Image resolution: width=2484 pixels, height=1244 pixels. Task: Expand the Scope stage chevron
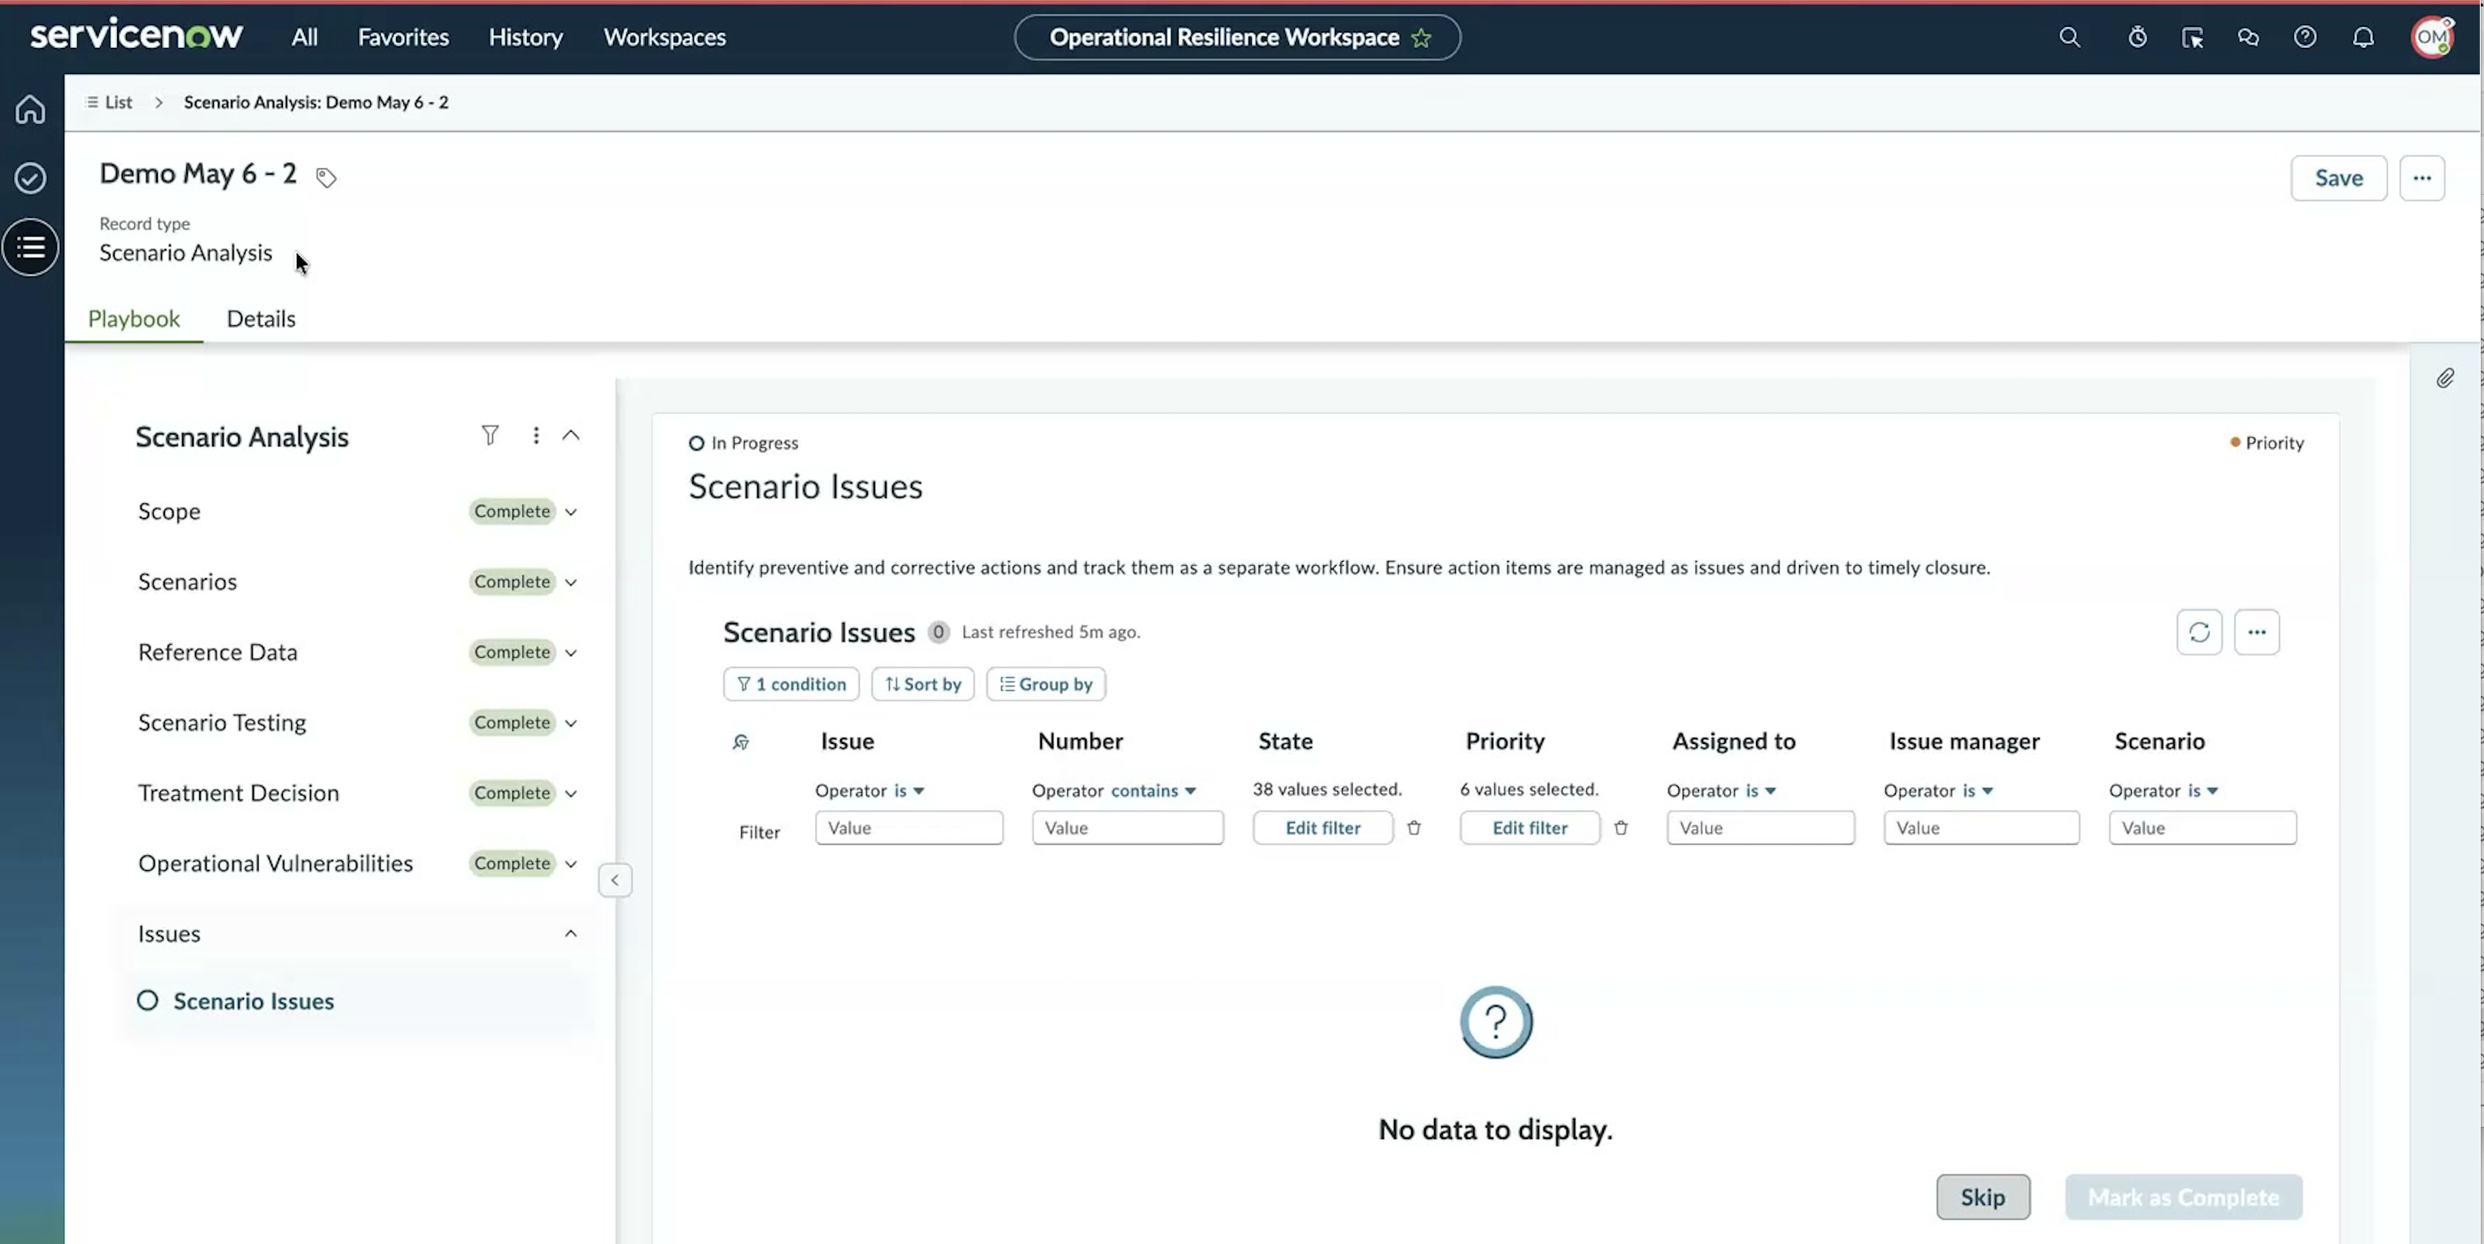click(571, 511)
